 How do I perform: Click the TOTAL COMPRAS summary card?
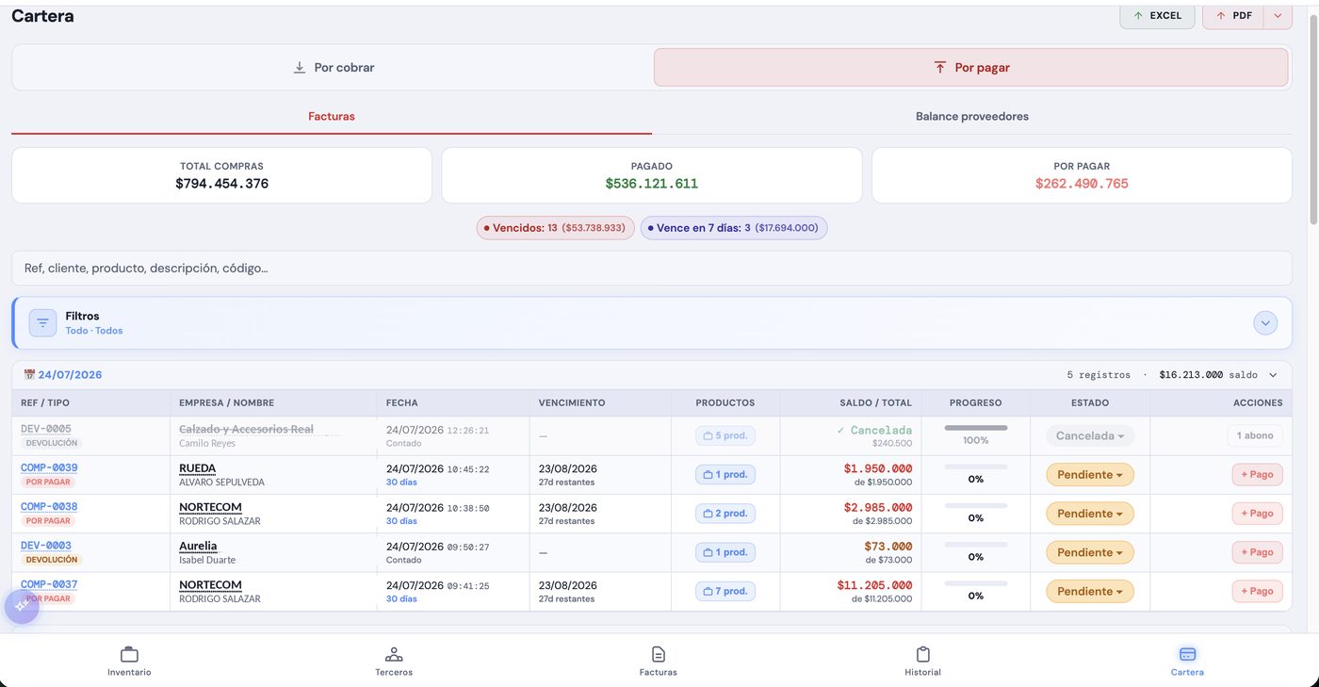point(221,175)
